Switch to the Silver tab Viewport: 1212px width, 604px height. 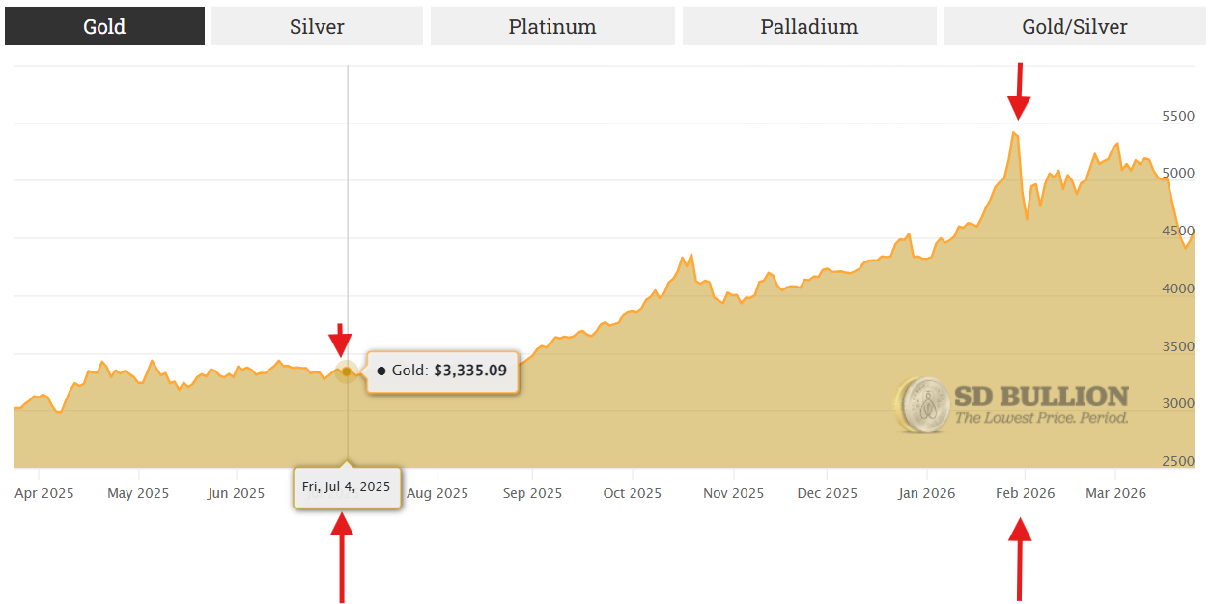tap(317, 27)
